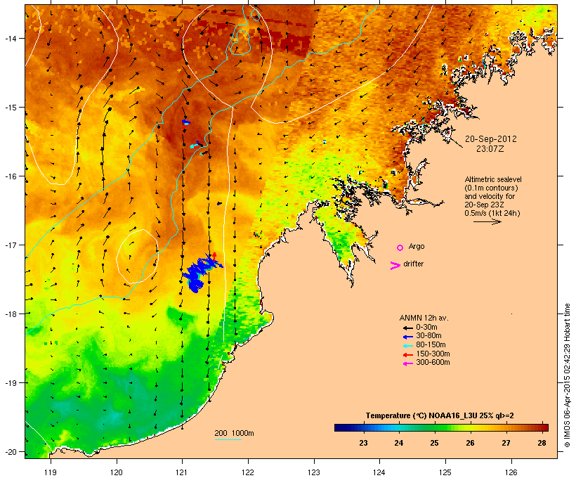Click the 30-80m depth label

428,336
